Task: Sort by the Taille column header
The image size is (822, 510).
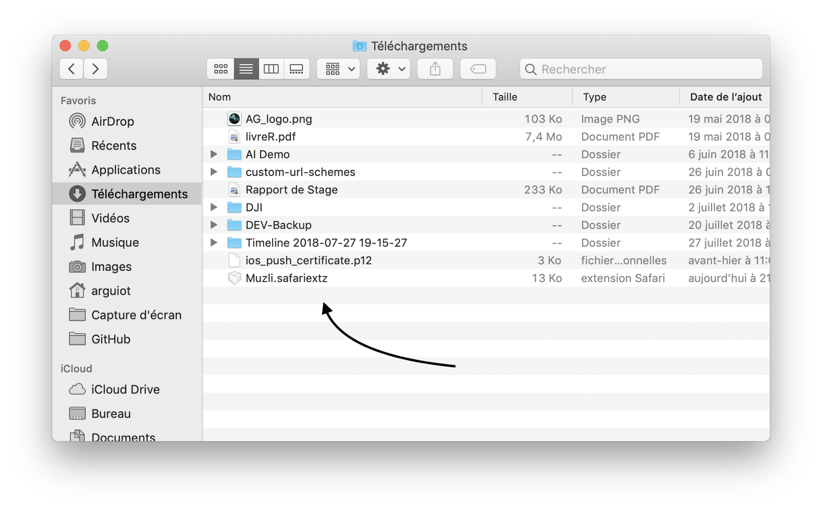Action: [x=505, y=97]
